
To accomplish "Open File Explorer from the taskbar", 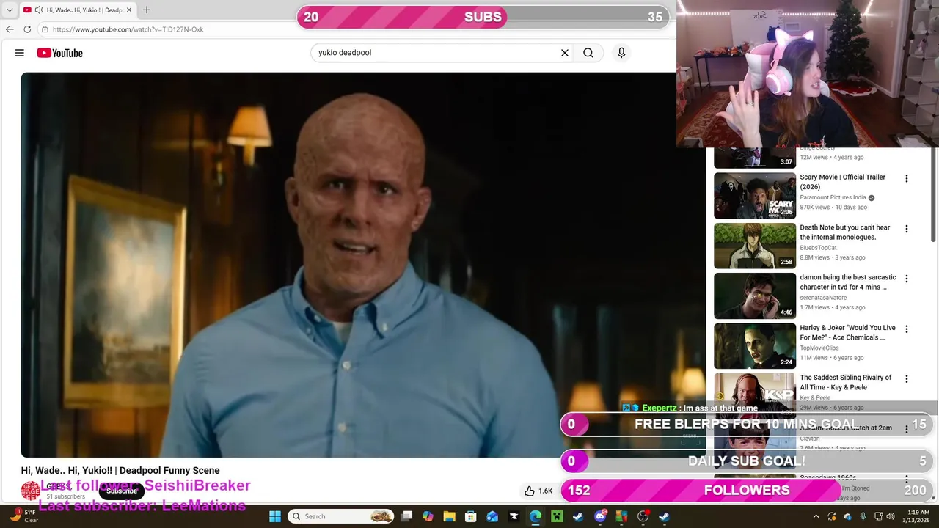I will pos(449,516).
